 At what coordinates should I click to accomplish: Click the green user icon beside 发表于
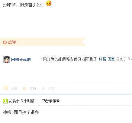pyautogui.click(x=5, y=101)
